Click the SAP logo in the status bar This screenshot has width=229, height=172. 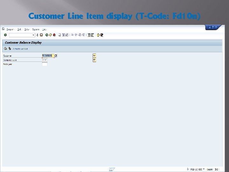pos(112,169)
